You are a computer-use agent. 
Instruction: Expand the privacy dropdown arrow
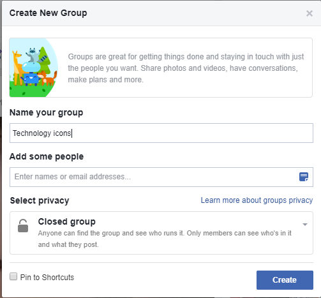tap(305, 225)
